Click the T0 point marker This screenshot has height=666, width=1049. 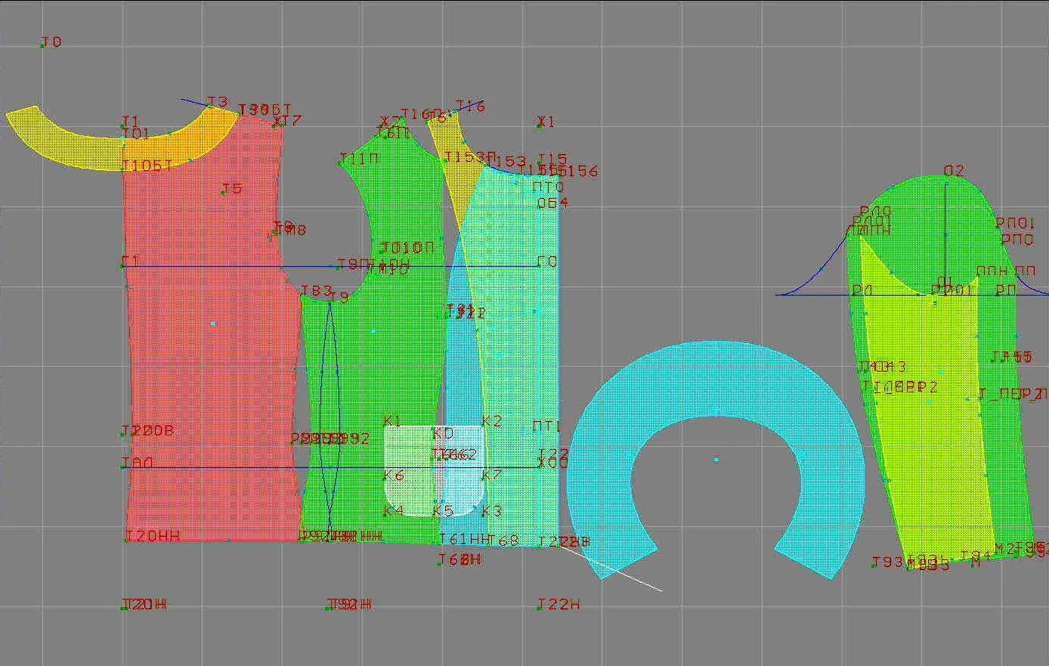point(51,42)
